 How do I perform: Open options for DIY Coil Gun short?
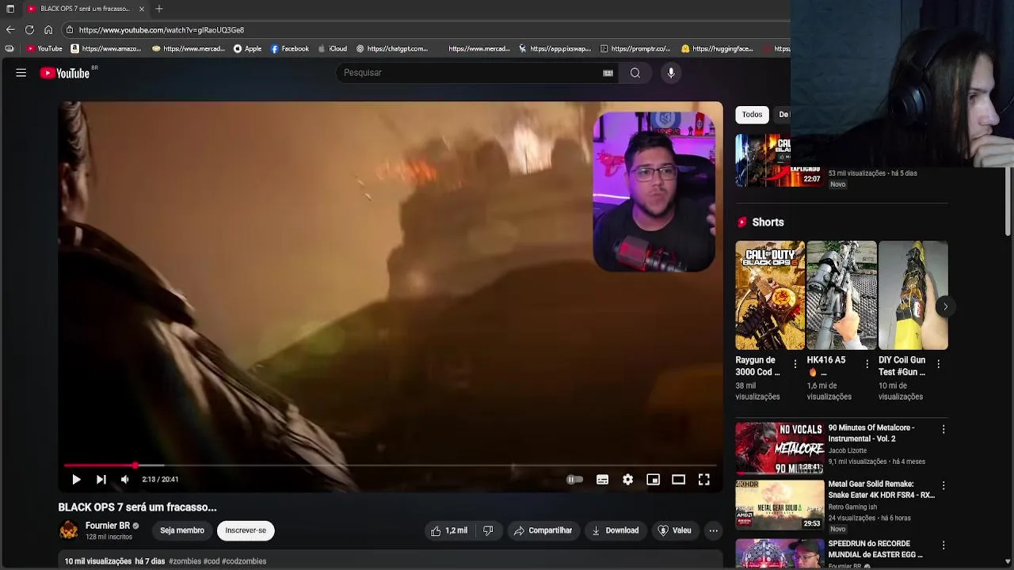(938, 364)
